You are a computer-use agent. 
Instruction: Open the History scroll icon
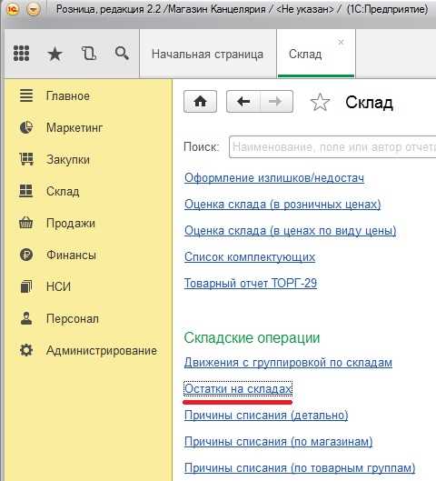click(89, 54)
